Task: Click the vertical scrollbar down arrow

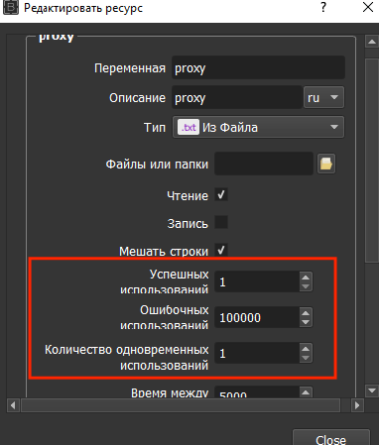Action: coord(372,390)
